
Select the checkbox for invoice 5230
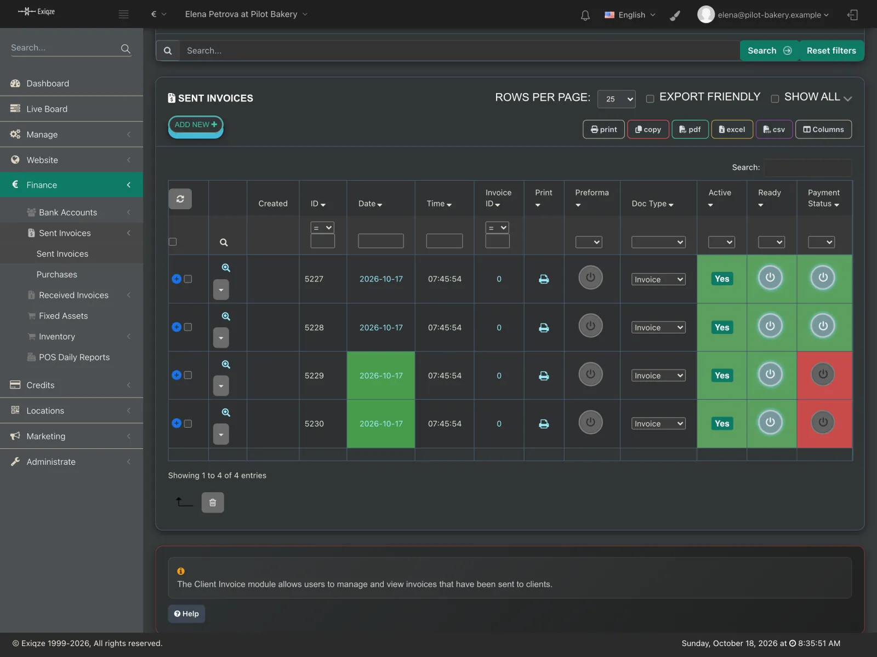point(188,423)
